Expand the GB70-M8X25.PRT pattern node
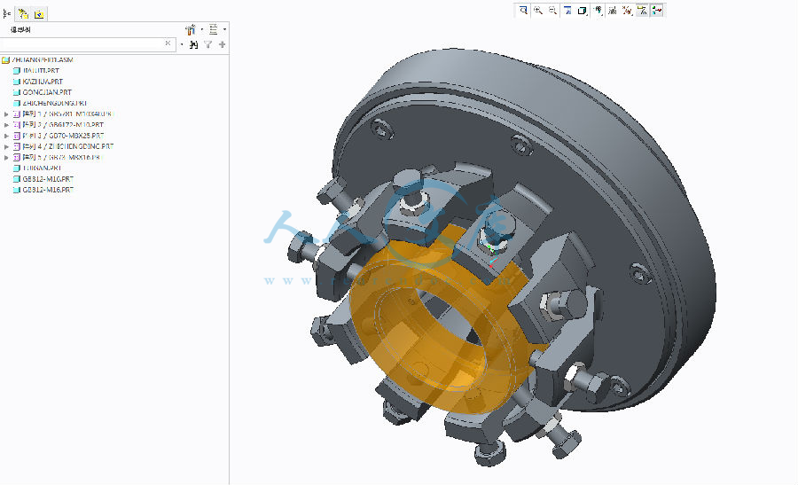Screen dimensions: 798x485 [6, 136]
